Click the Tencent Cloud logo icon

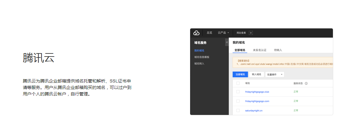(x=196, y=33)
